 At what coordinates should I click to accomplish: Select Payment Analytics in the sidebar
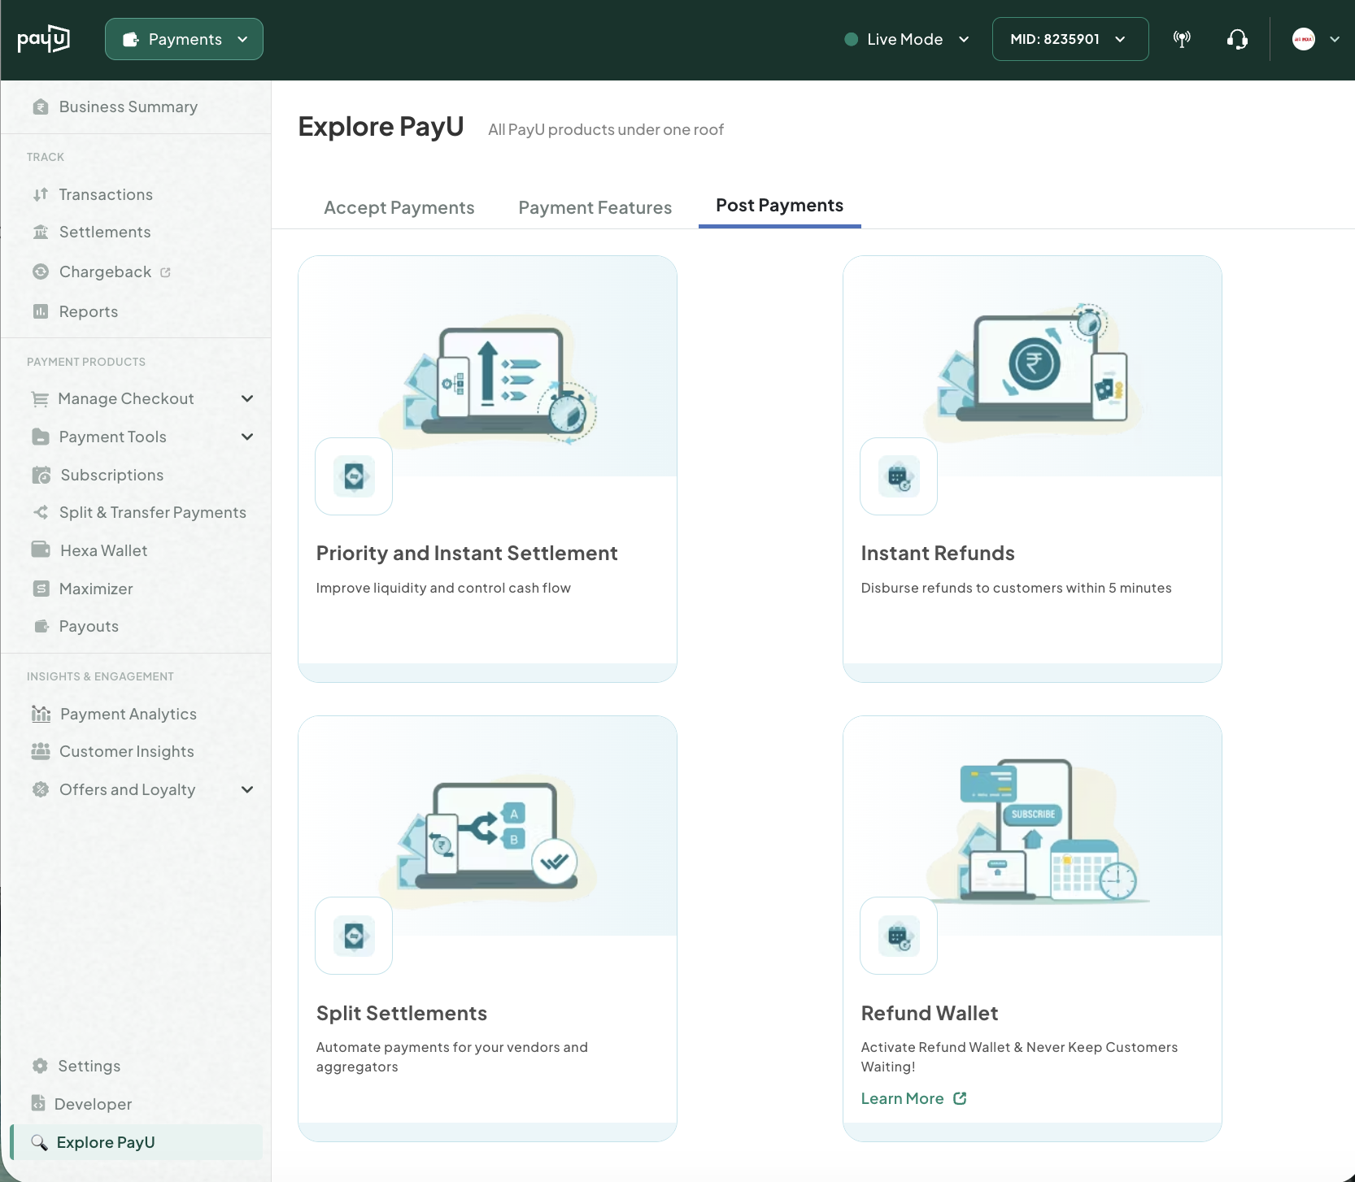tap(128, 714)
